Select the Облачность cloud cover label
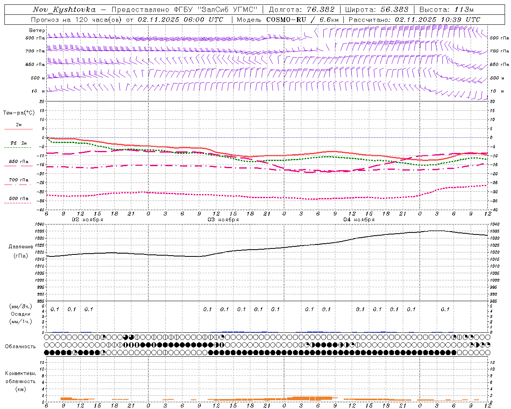Image resolution: width=511 pixels, height=409 pixels. [x=20, y=346]
